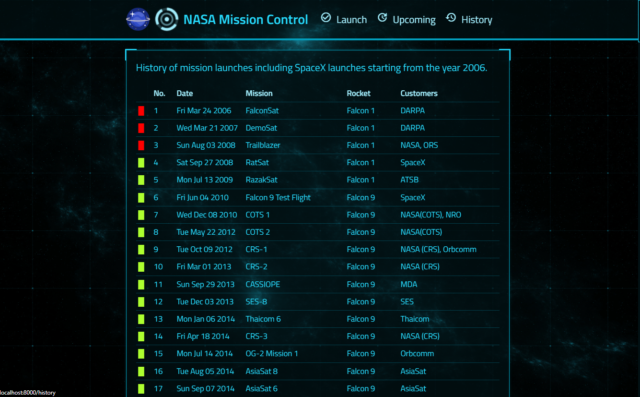Click the red status marker for DemoSat
640x397 pixels.
[x=141, y=128]
